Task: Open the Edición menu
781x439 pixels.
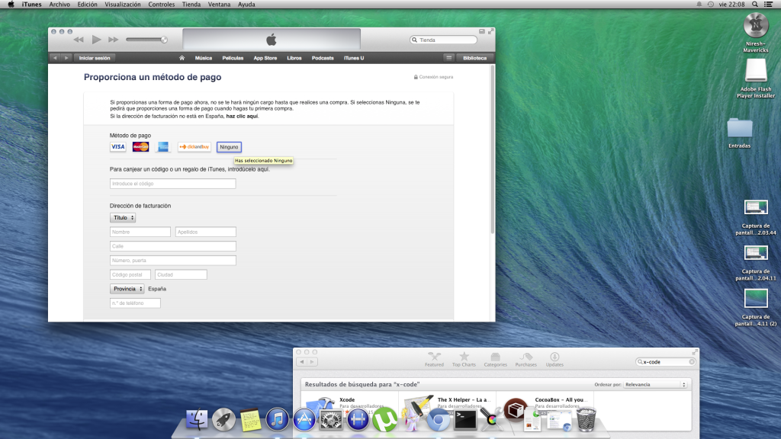Action: 87,5
